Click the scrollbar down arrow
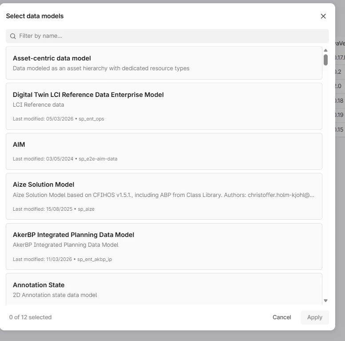 pyautogui.click(x=325, y=301)
